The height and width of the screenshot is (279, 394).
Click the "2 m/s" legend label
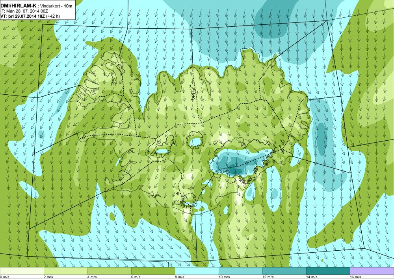pyautogui.click(x=48, y=277)
